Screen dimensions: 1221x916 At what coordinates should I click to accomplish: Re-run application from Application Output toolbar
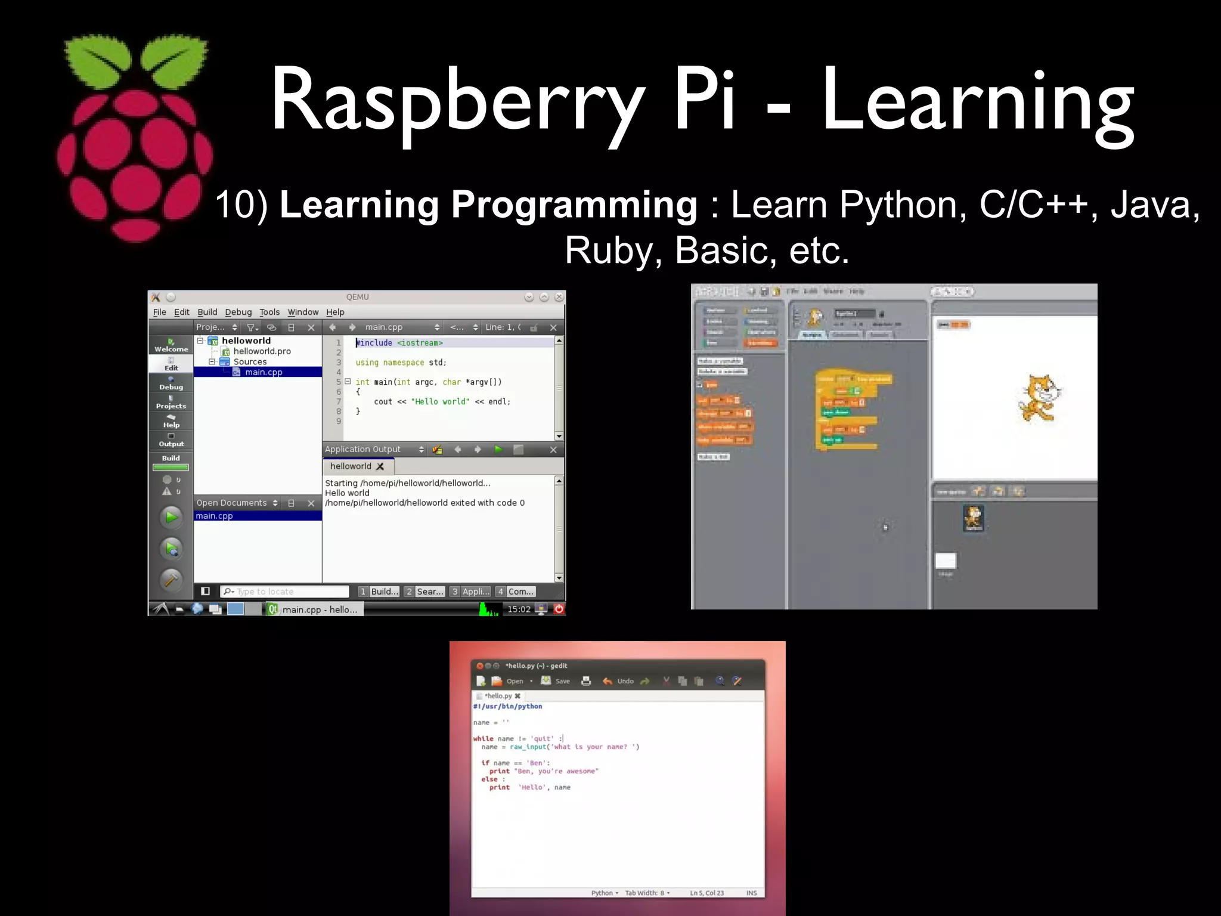[498, 450]
